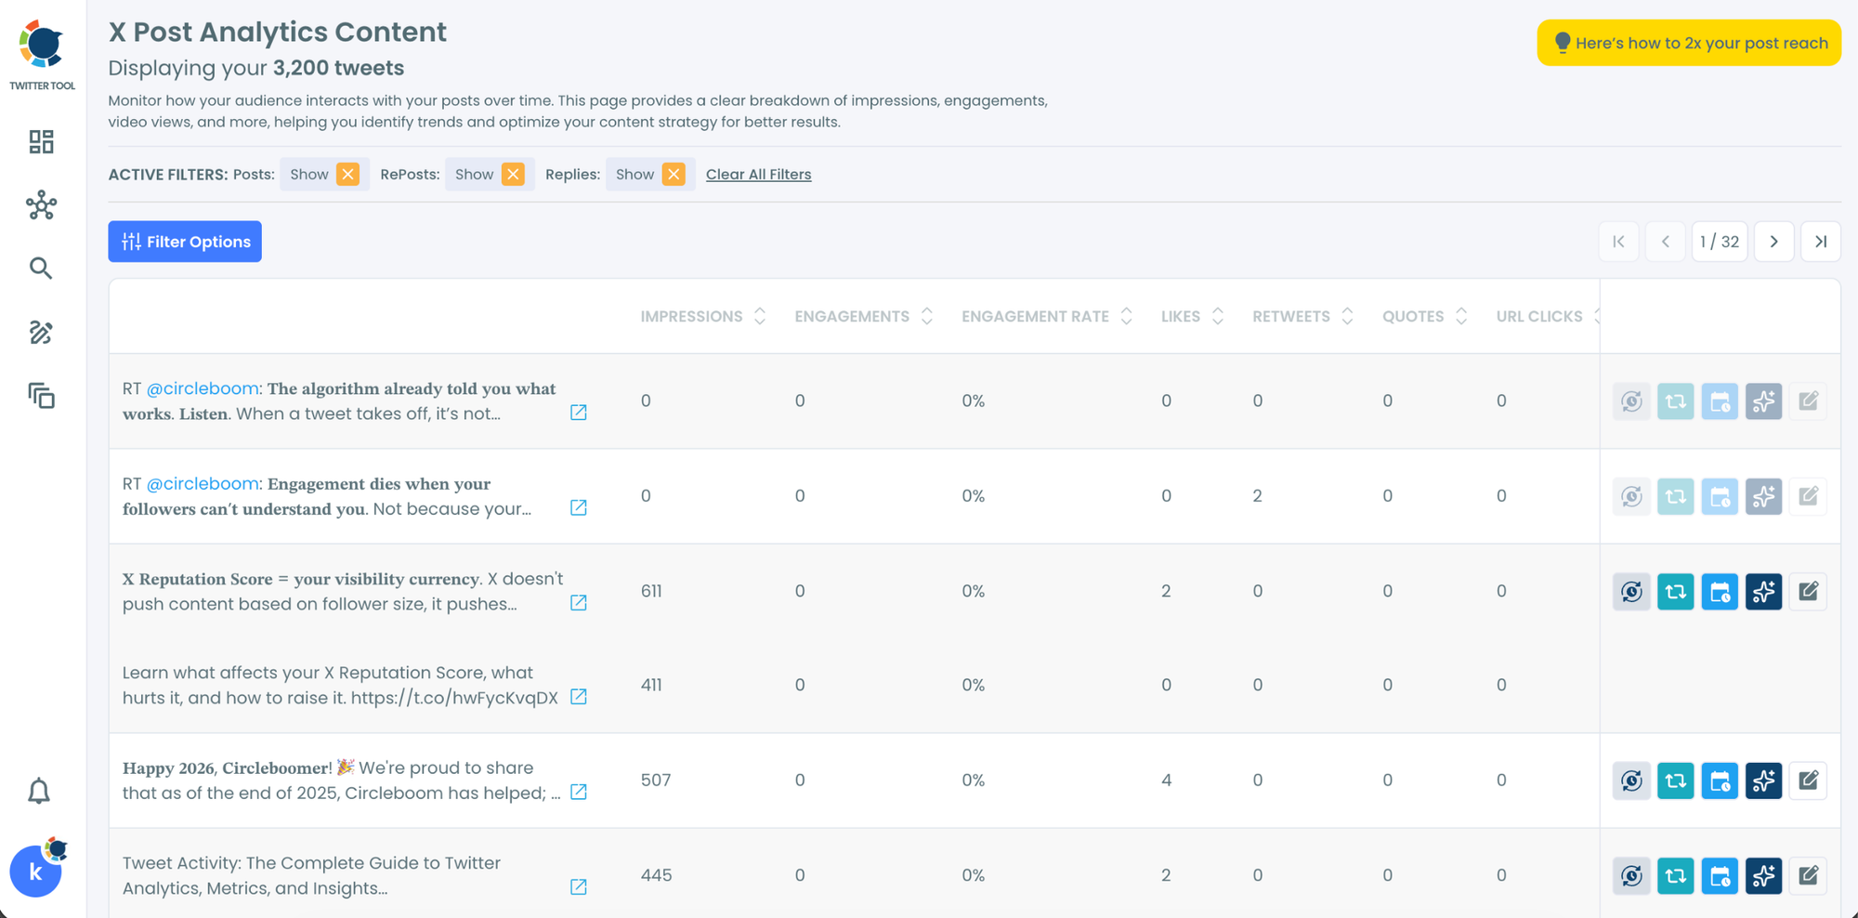Open the dashboard icon in the sidebar
This screenshot has height=918, width=1858.
(41, 141)
